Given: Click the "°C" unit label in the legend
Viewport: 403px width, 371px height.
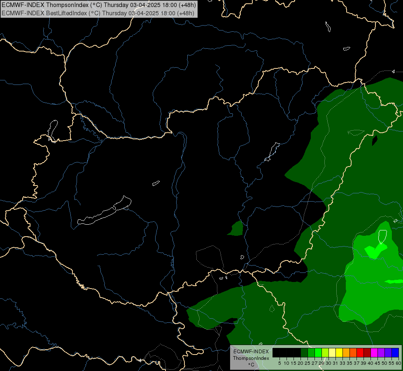Looking at the screenshot, I should [252, 365].
